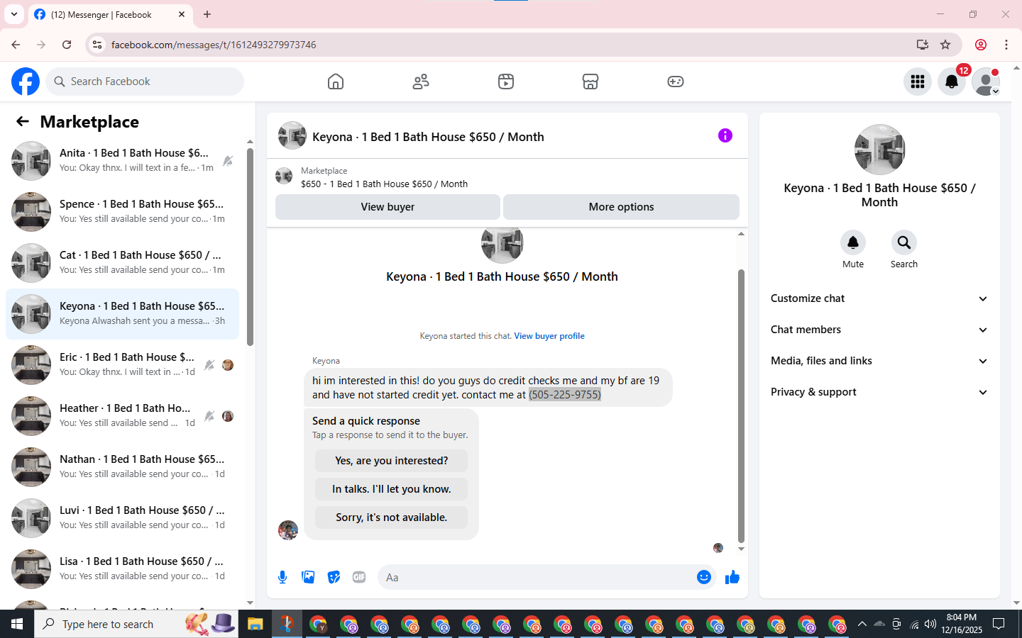This screenshot has height=638, width=1022.
Task: Open the notifications bell with 12 badge
Action: [x=952, y=82]
